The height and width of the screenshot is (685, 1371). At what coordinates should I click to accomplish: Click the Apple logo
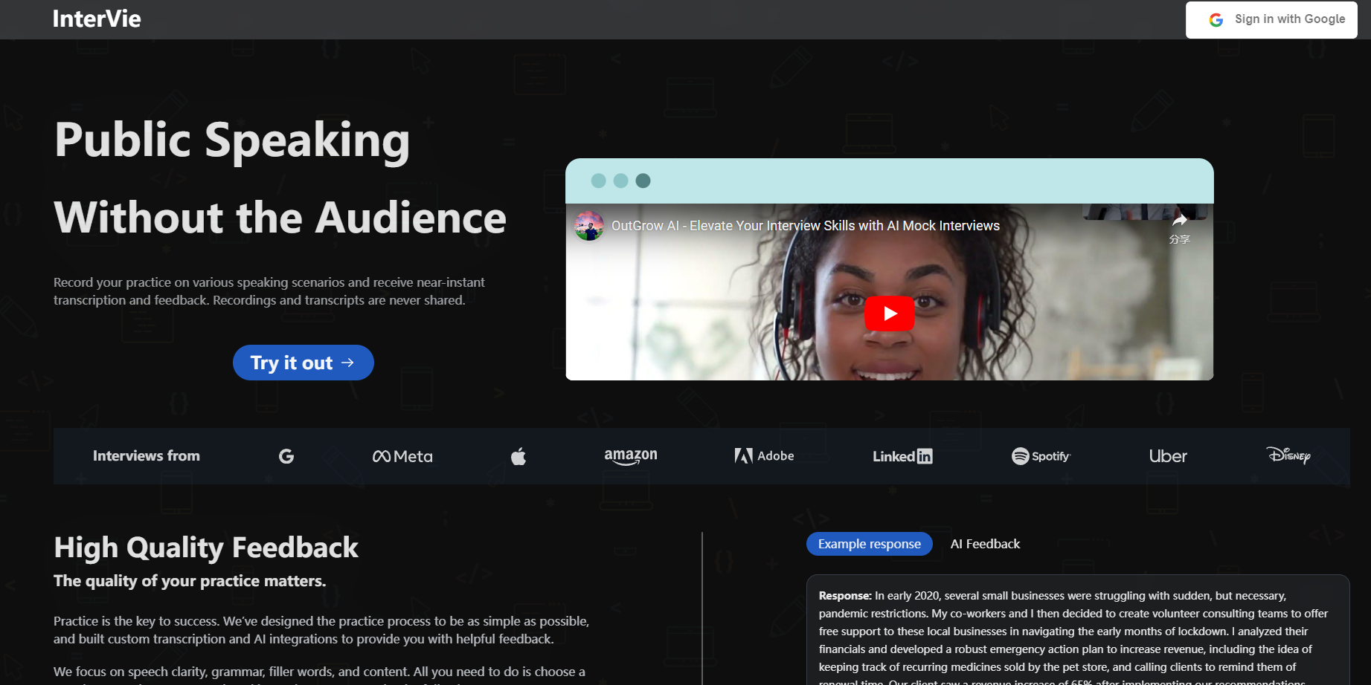tap(518, 455)
